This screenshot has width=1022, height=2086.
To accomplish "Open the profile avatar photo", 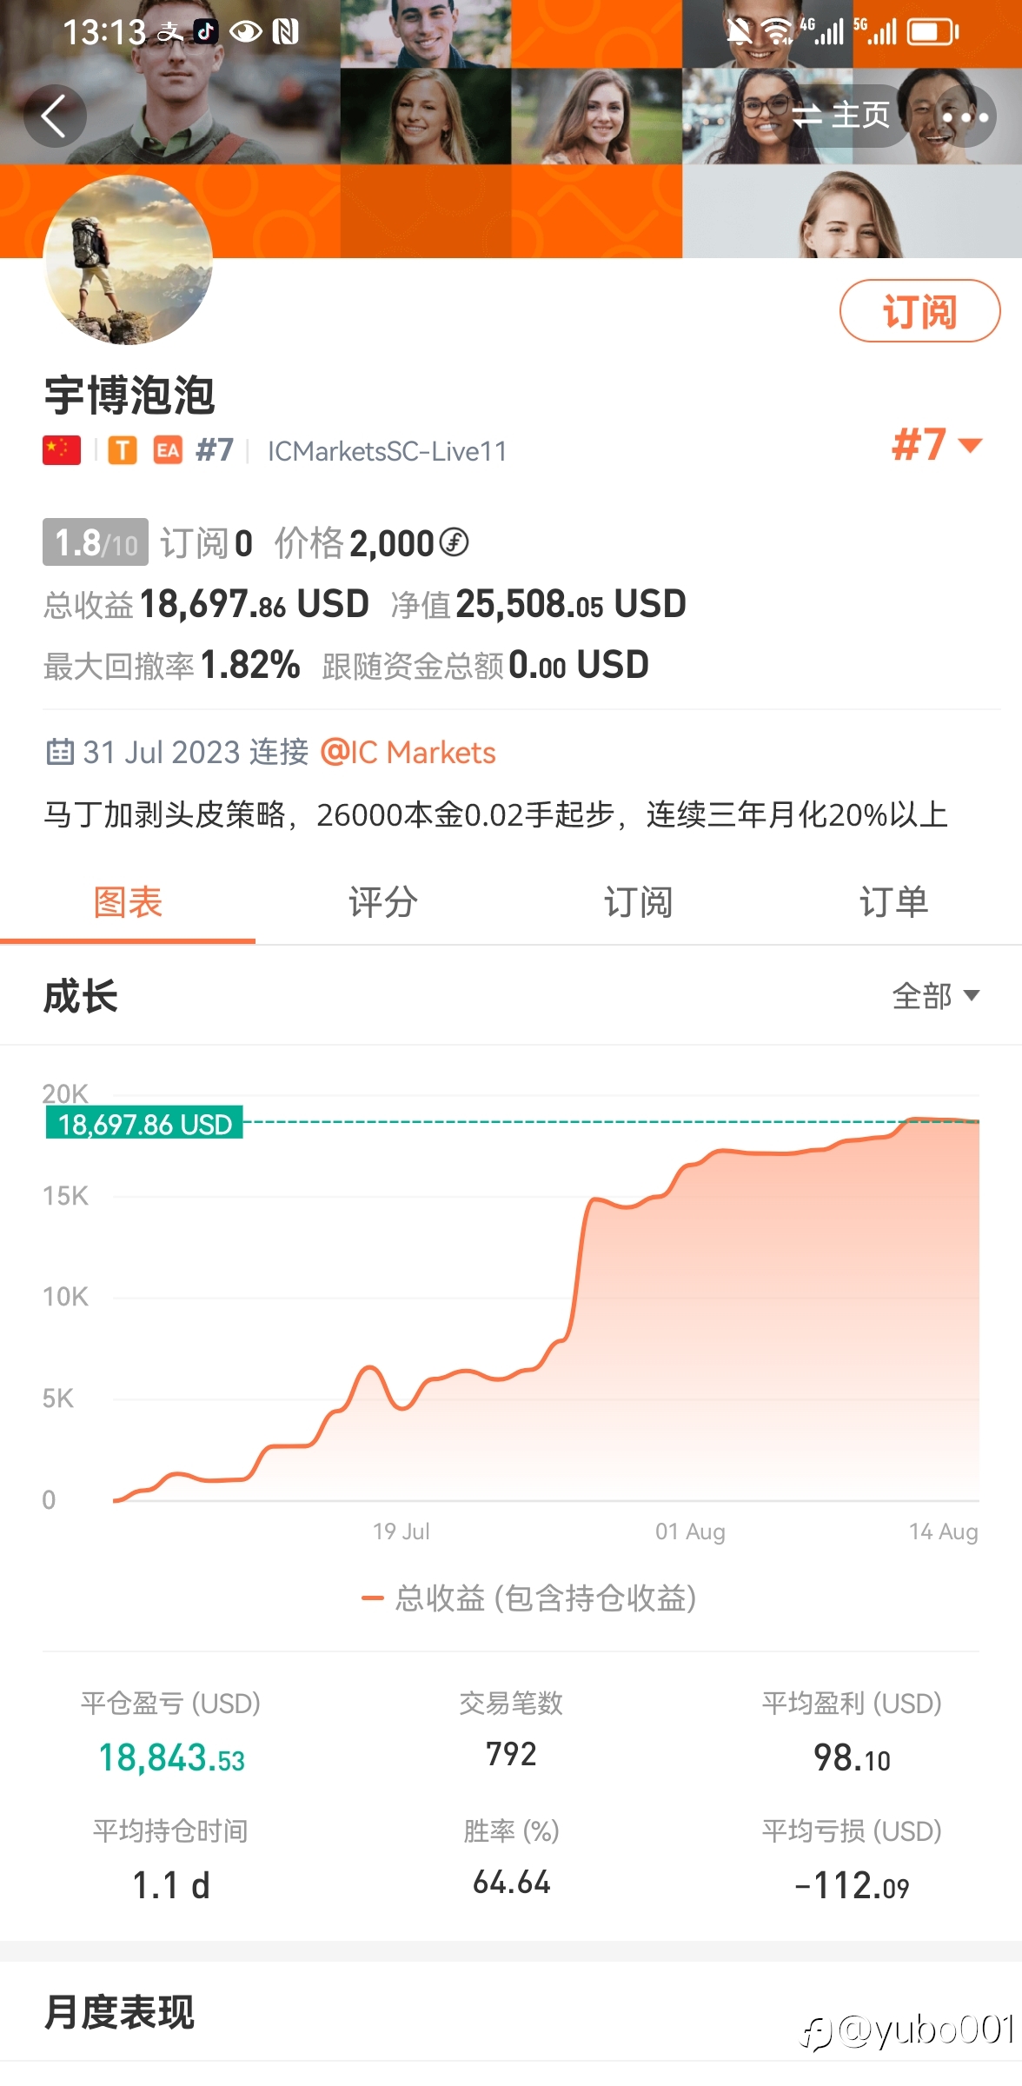I will click(128, 260).
